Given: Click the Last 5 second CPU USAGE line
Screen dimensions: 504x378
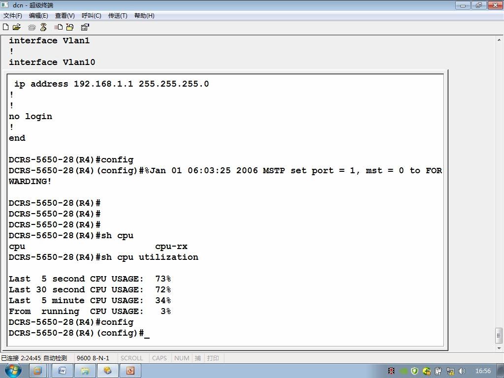Looking at the screenshot, I should point(90,279).
